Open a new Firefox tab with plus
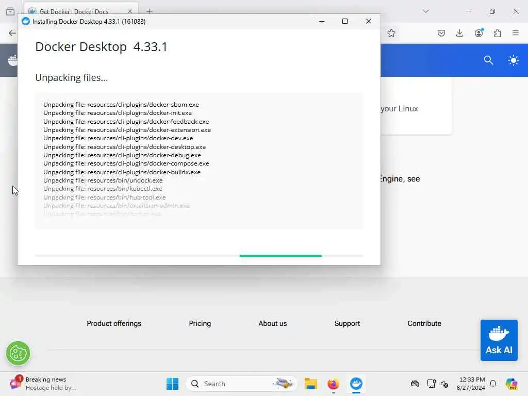The height and width of the screenshot is (396, 528). click(x=149, y=11)
